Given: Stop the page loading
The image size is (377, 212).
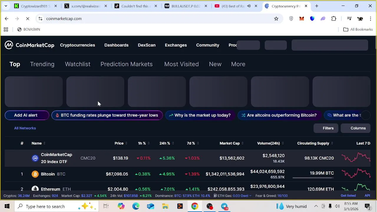Looking at the screenshot, I should [27, 19].
